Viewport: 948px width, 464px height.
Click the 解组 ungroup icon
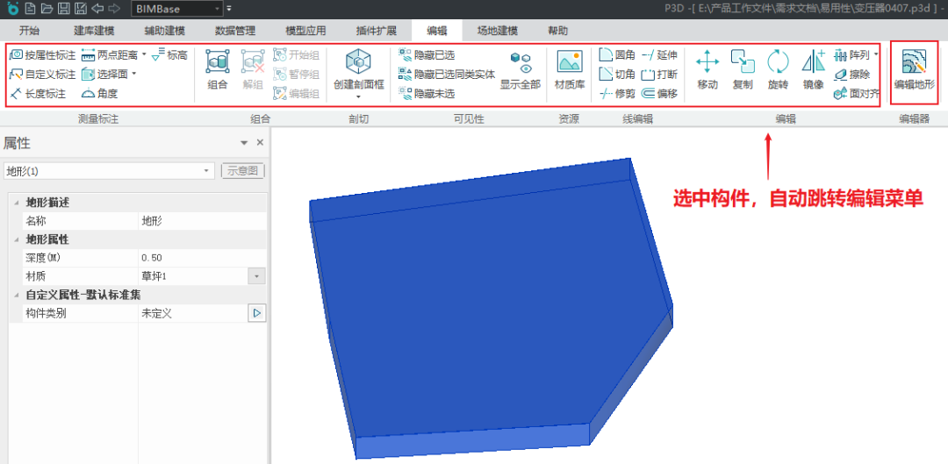[253, 70]
